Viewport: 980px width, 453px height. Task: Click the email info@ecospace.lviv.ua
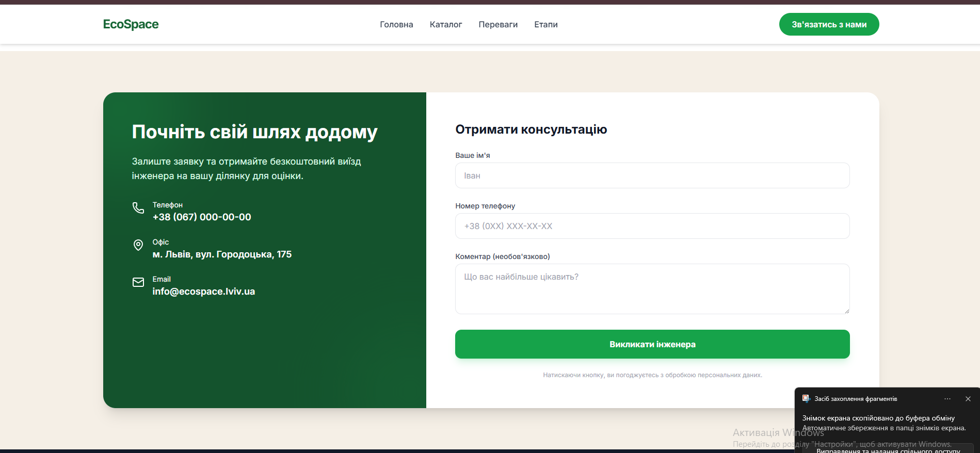click(x=204, y=292)
